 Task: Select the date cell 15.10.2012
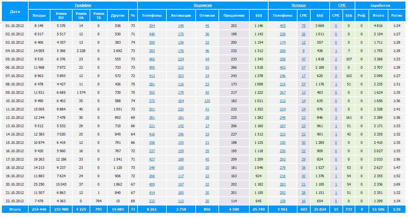click(x=15, y=143)
